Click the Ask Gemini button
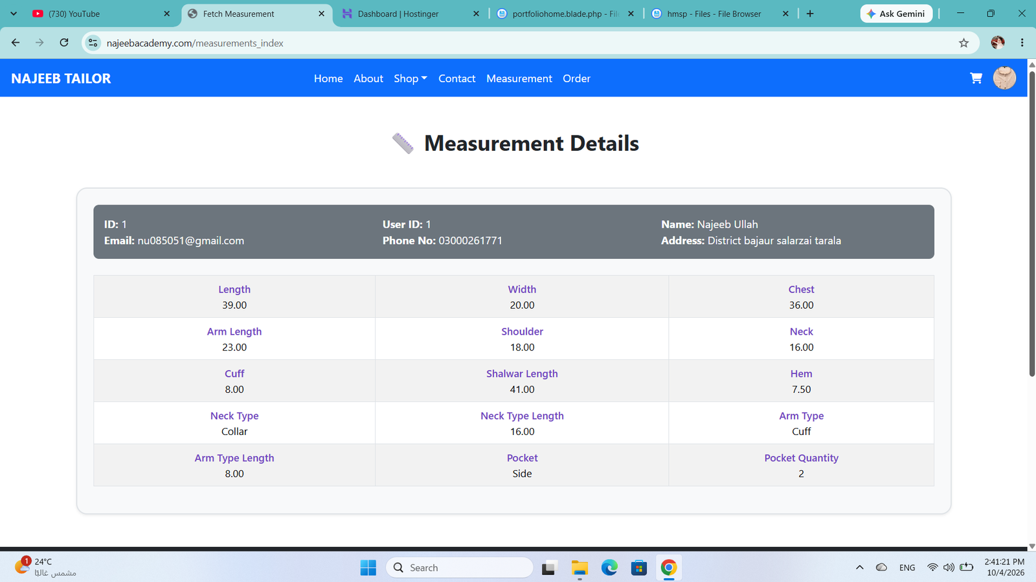 pos(896,14)
